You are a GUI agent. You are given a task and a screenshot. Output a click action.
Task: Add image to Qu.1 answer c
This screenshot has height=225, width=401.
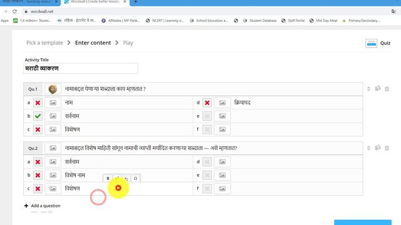tap(53, 129)
